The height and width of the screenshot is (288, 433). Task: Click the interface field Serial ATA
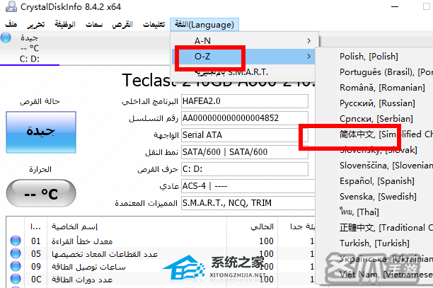tap(245, 135)
